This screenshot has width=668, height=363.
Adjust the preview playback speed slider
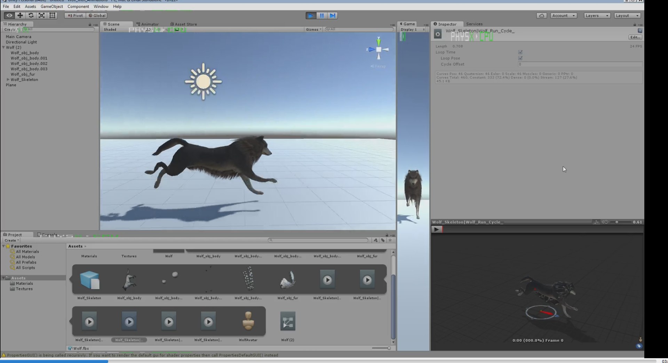coord(621,222)
